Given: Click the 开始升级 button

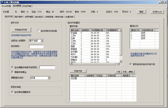Looking at the screenshot, I should 78,71.
